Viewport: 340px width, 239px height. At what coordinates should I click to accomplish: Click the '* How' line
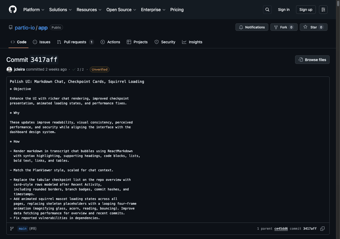tap(15, 142)
